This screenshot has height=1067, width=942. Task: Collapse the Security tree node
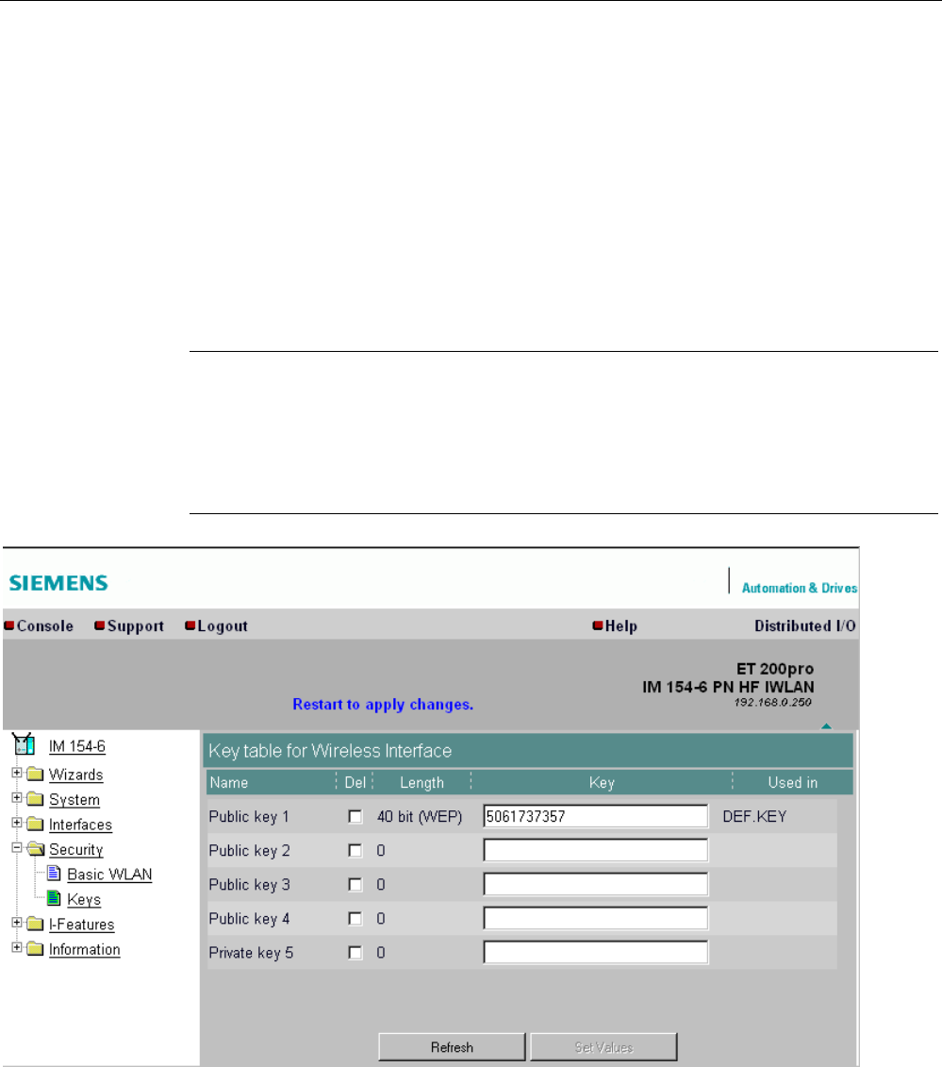coord(17,848)
